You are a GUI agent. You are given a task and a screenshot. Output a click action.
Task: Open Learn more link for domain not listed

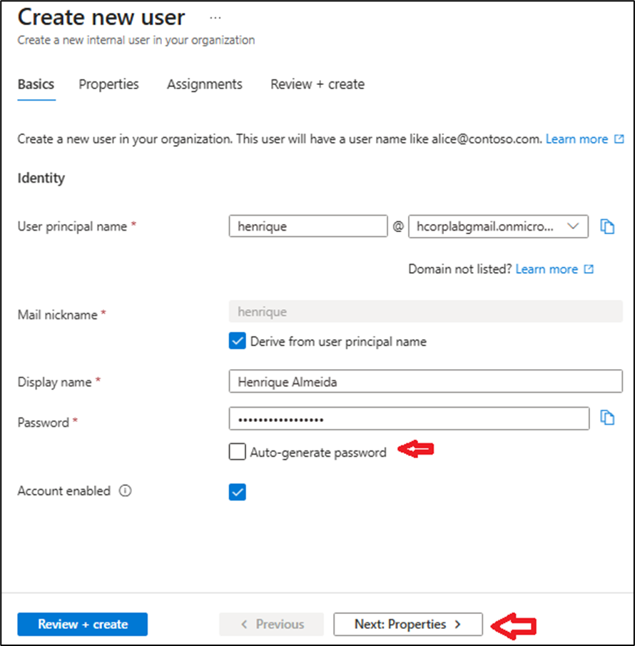tap(547, 269)
